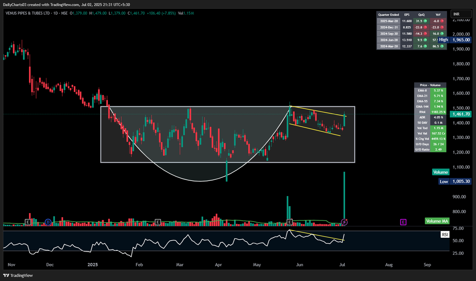This screenshot has height=281, width=476.
Task: Click the earnings E marker in late May
Action: coord(290,222)
